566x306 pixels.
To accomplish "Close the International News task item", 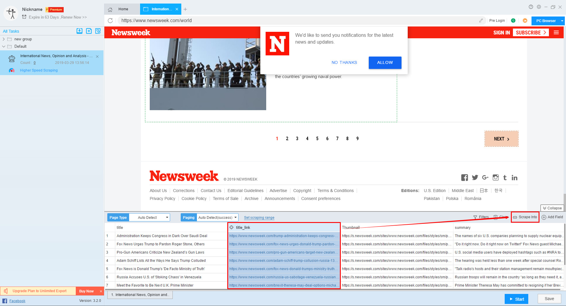I will tap(97, 57).
